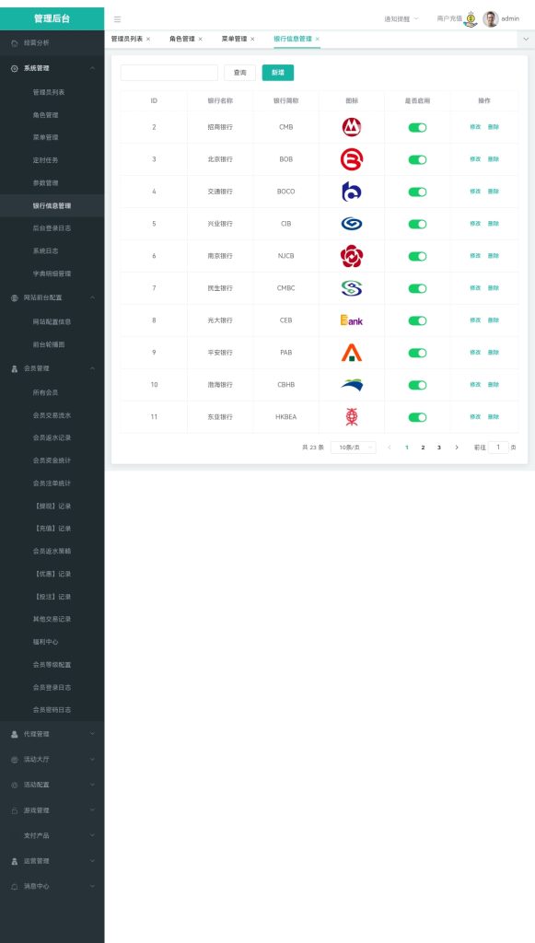535x943 pixels.
Task: Disable the 招商银行 enabled switch
Action: 417,127
